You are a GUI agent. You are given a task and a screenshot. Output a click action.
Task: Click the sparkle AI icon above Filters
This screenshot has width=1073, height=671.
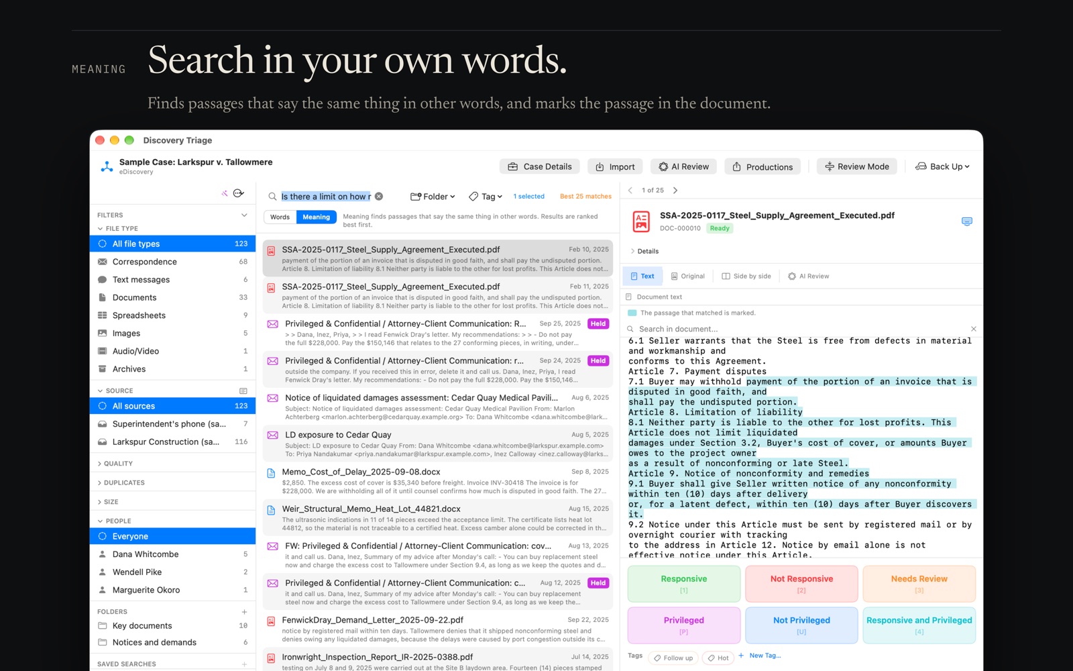coord(225,193)
